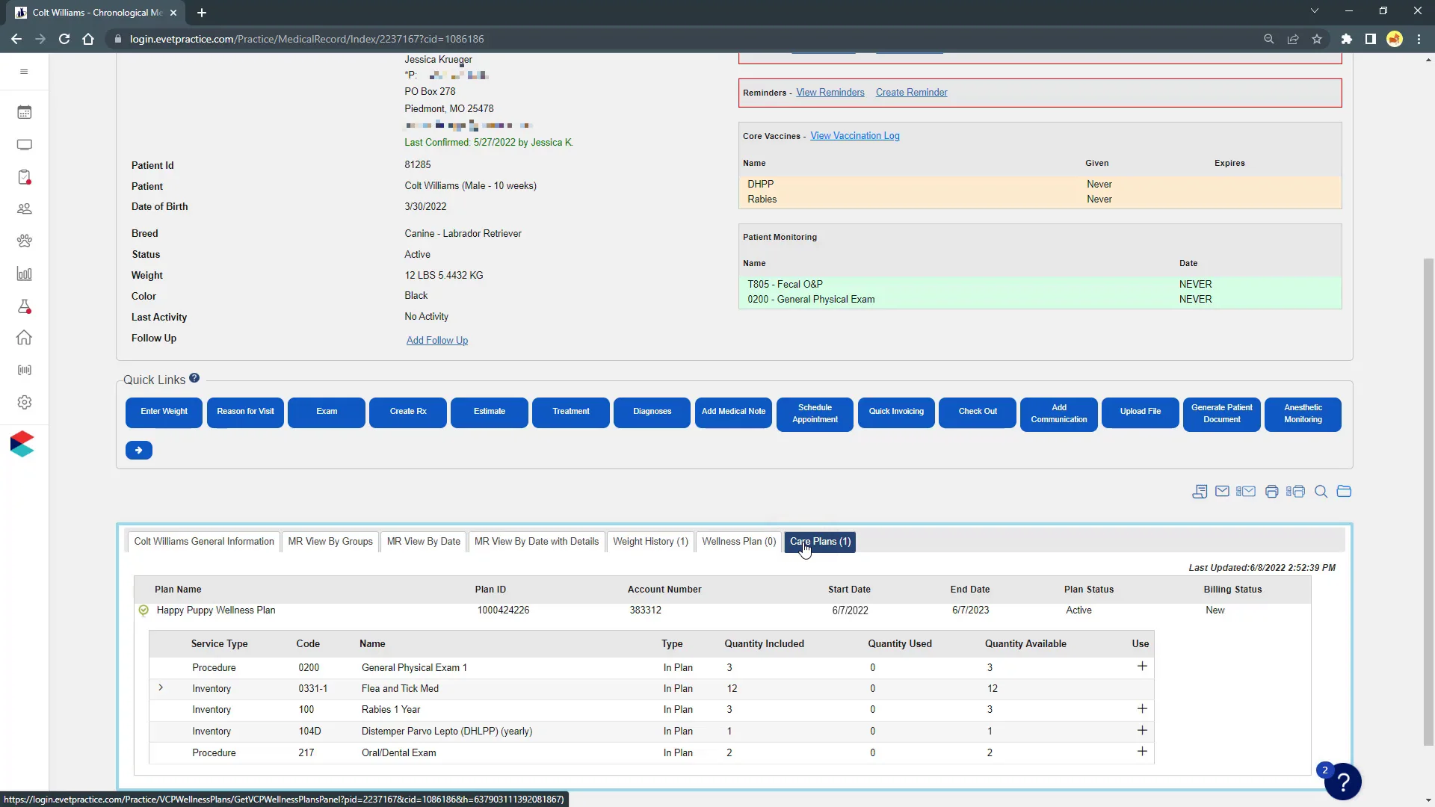Click the print medical record icon

click(1271, 492)
